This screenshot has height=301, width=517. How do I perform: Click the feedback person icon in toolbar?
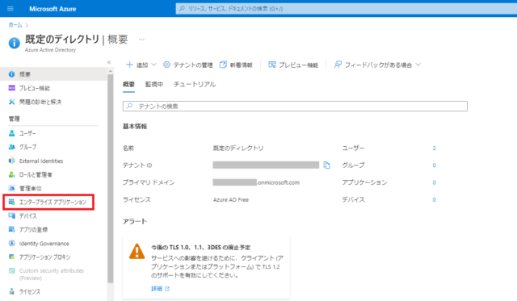click(x=338, y=65)
